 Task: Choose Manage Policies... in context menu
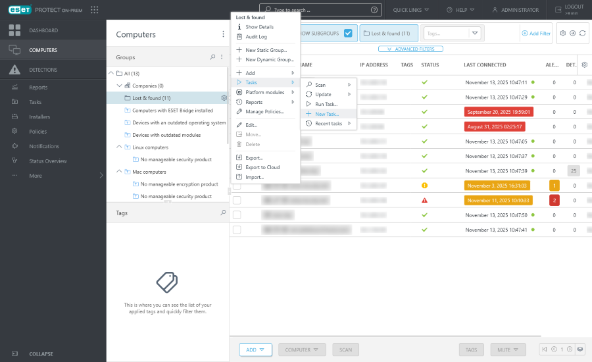(x=264, y=112)
